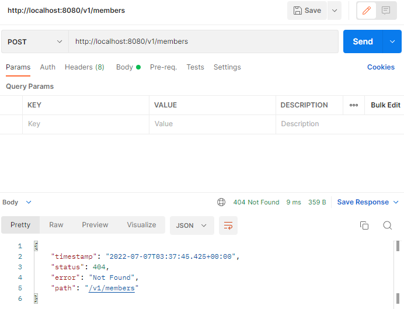Click the "Not Found" error value
Viewport: 404px width, 309px height.
[112, 277]
